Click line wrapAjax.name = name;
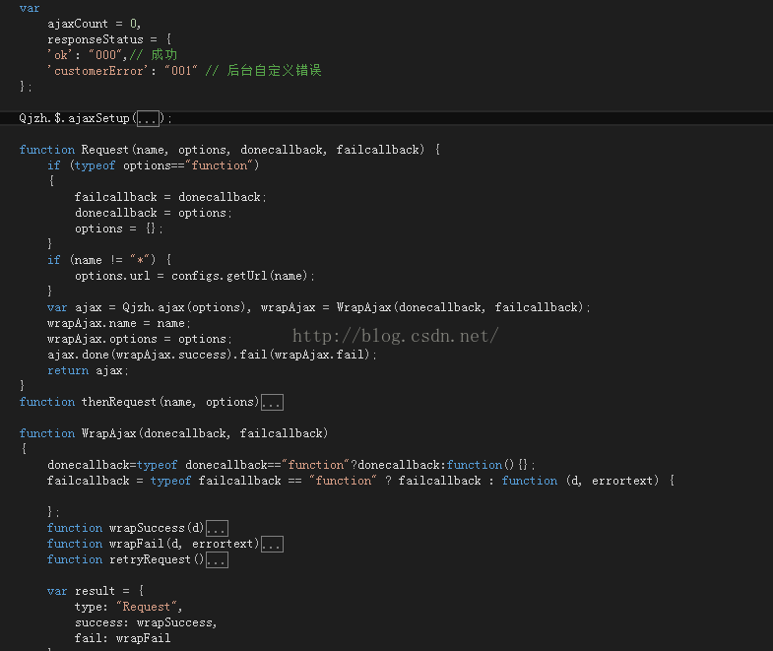 pos(119,323)
